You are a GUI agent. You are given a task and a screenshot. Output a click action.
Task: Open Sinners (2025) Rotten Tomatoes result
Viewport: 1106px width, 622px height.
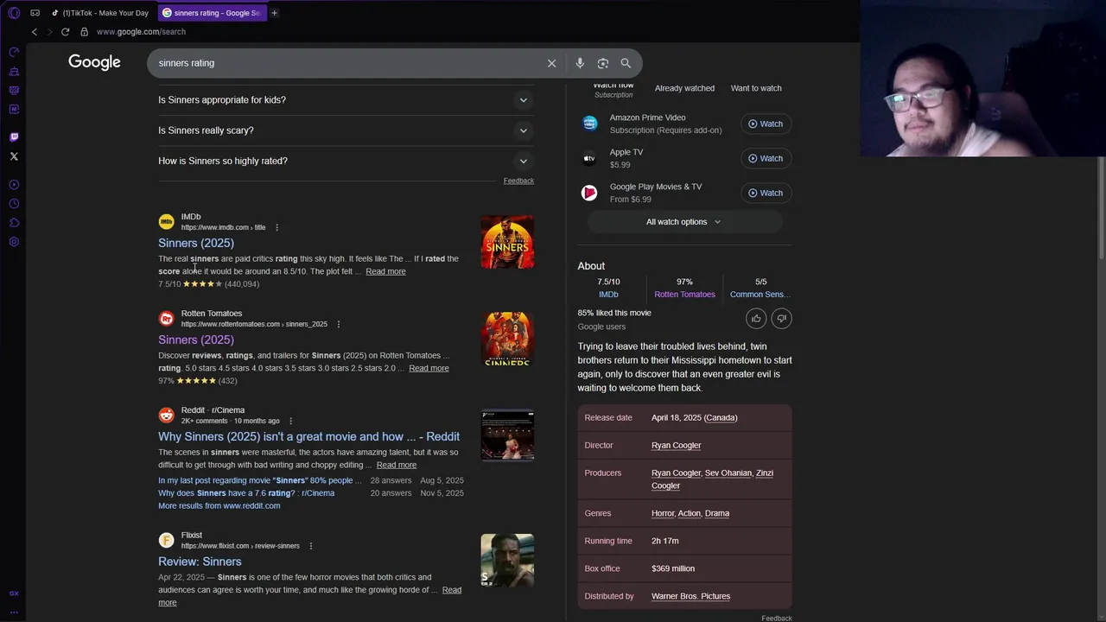click(x=196, y=340)
